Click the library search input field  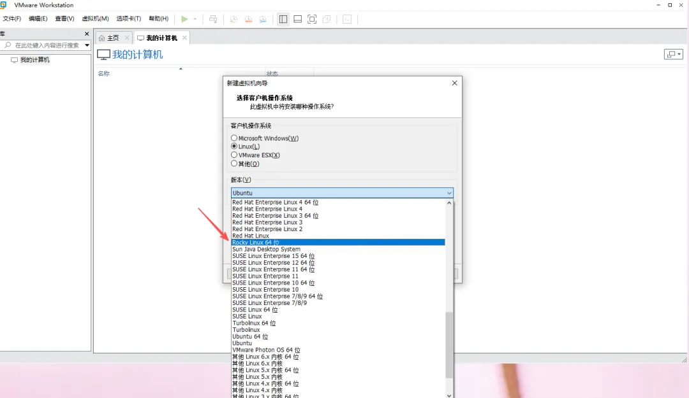pos(47,45)
